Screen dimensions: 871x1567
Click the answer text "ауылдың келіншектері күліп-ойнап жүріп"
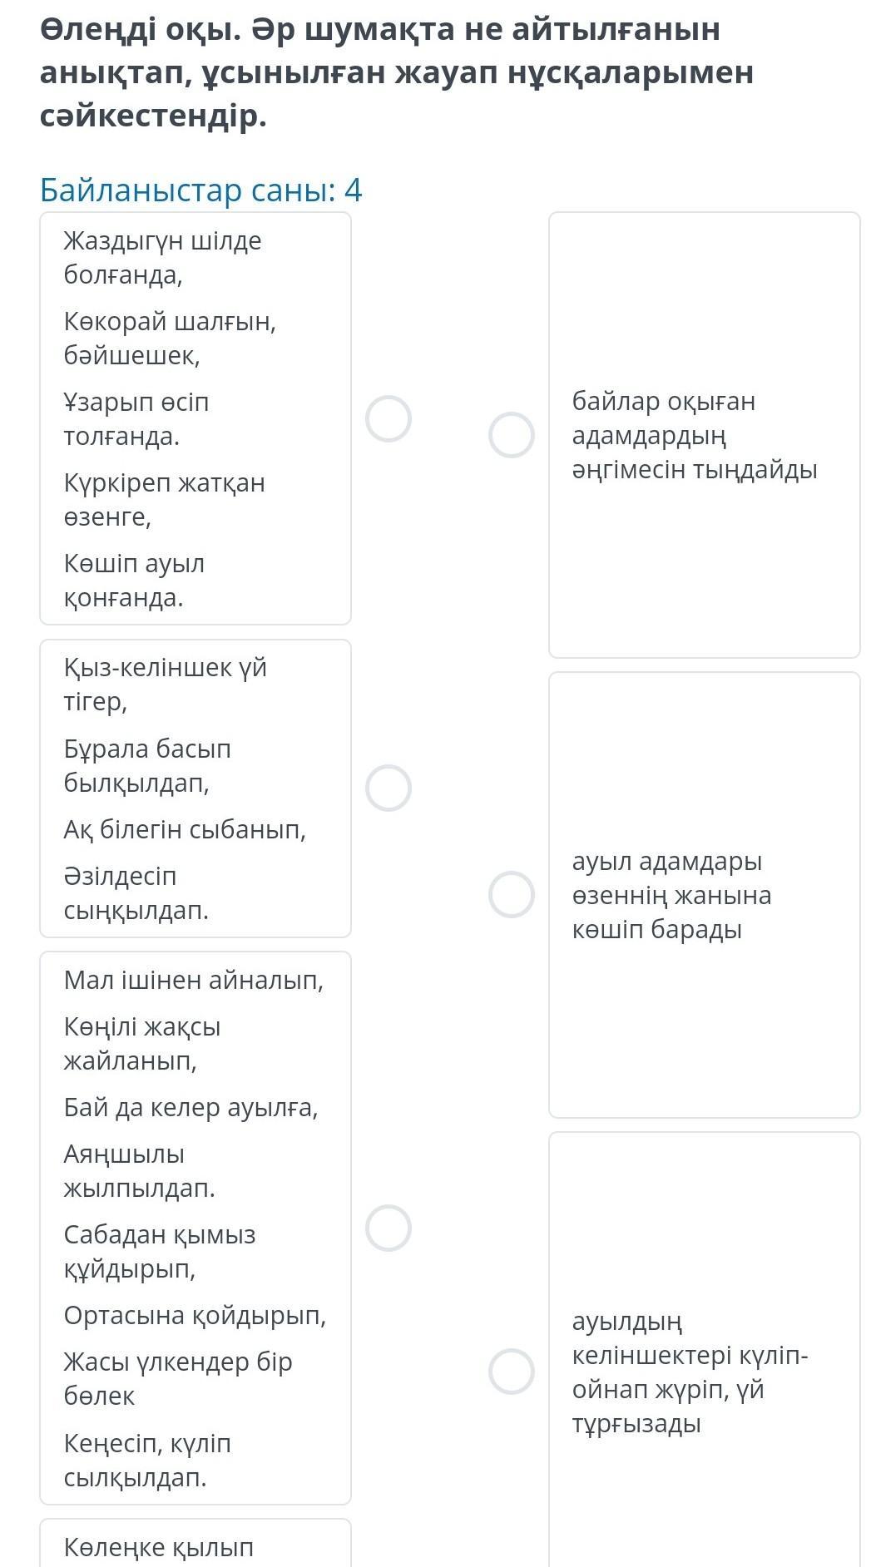(x=690, y=1372)
